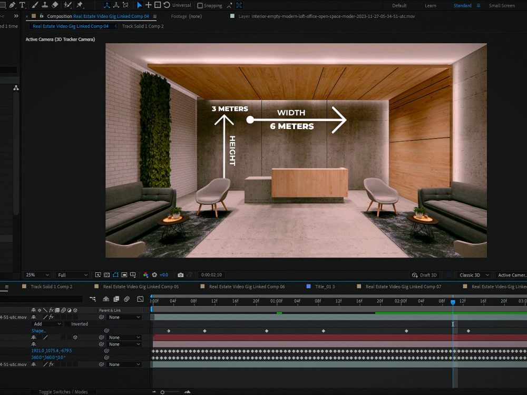
Task: Select the Pen tool
Action: [13, 5]
